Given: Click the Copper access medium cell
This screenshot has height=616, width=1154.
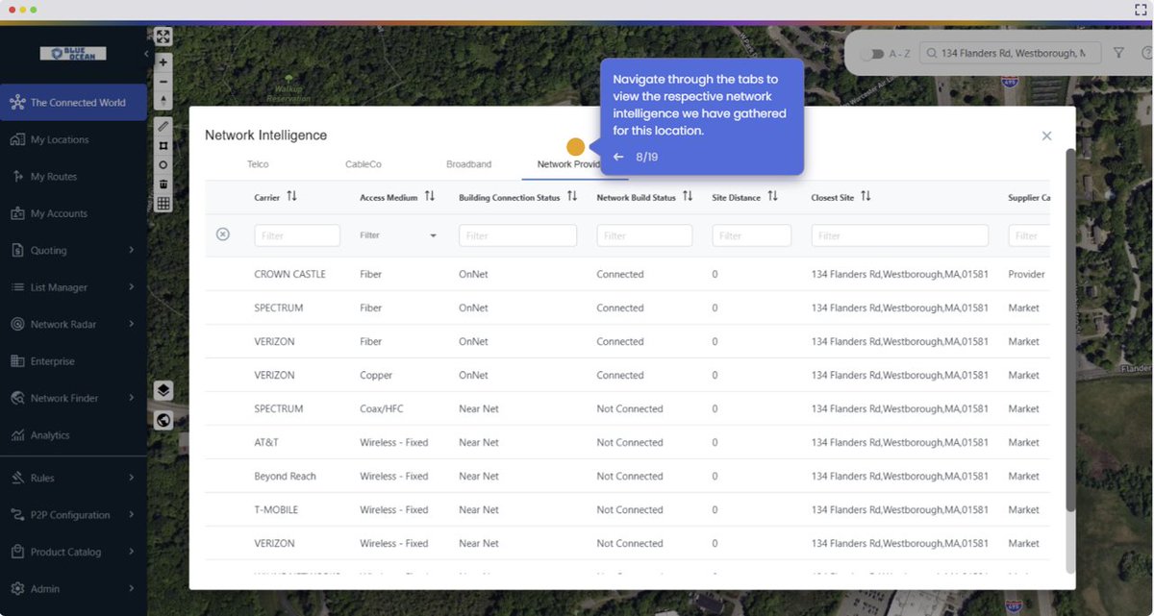Looking at the screenshot, I should click(375, 375).
